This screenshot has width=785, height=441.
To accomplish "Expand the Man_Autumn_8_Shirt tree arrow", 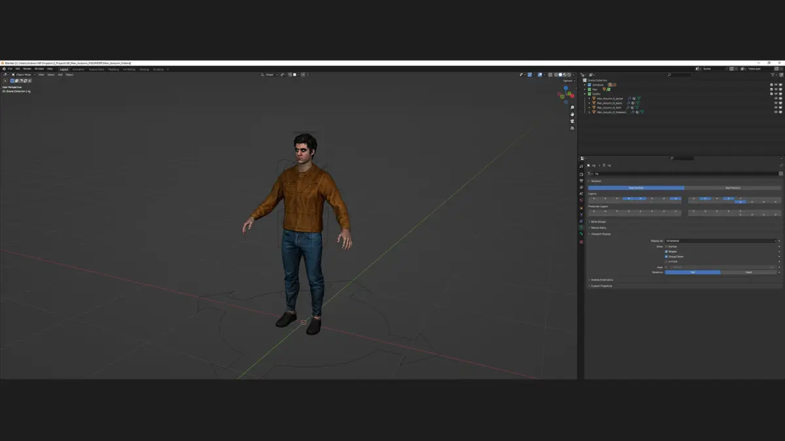I will click(x=589, y=108).
